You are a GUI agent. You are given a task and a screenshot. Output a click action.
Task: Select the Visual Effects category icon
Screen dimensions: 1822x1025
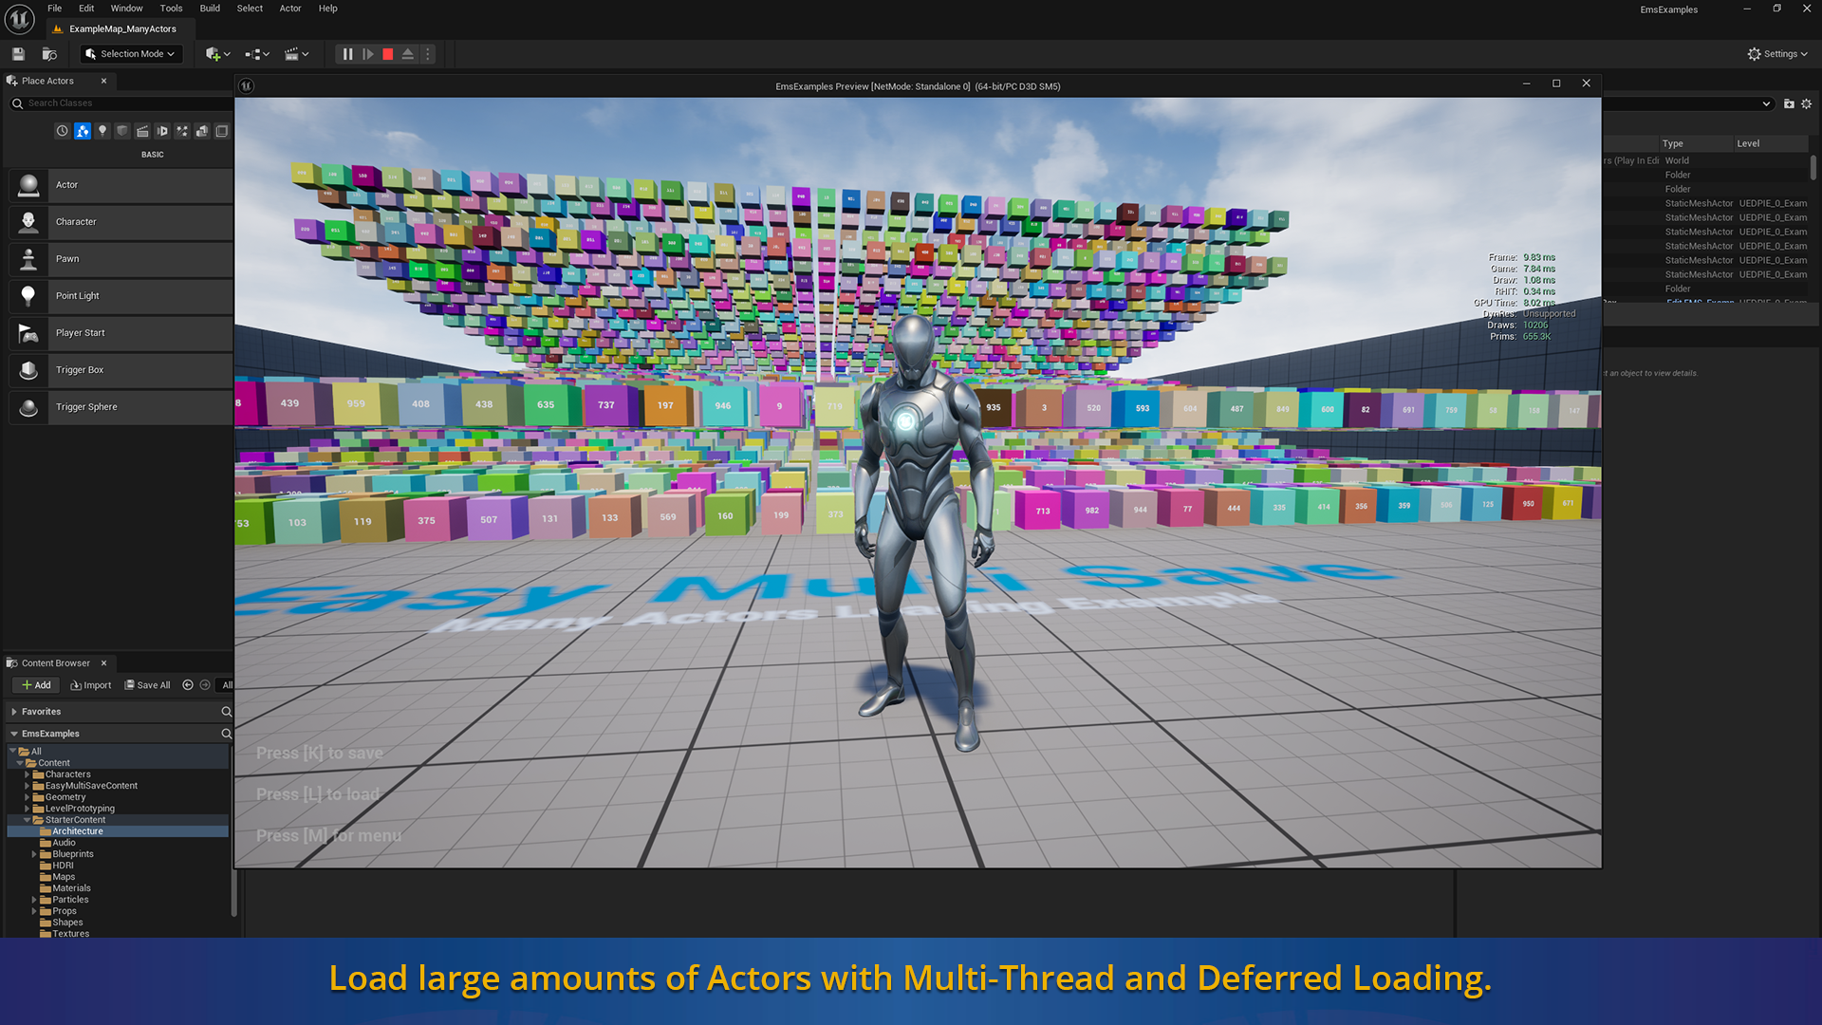pyautogui.click(x=182, y=131)
